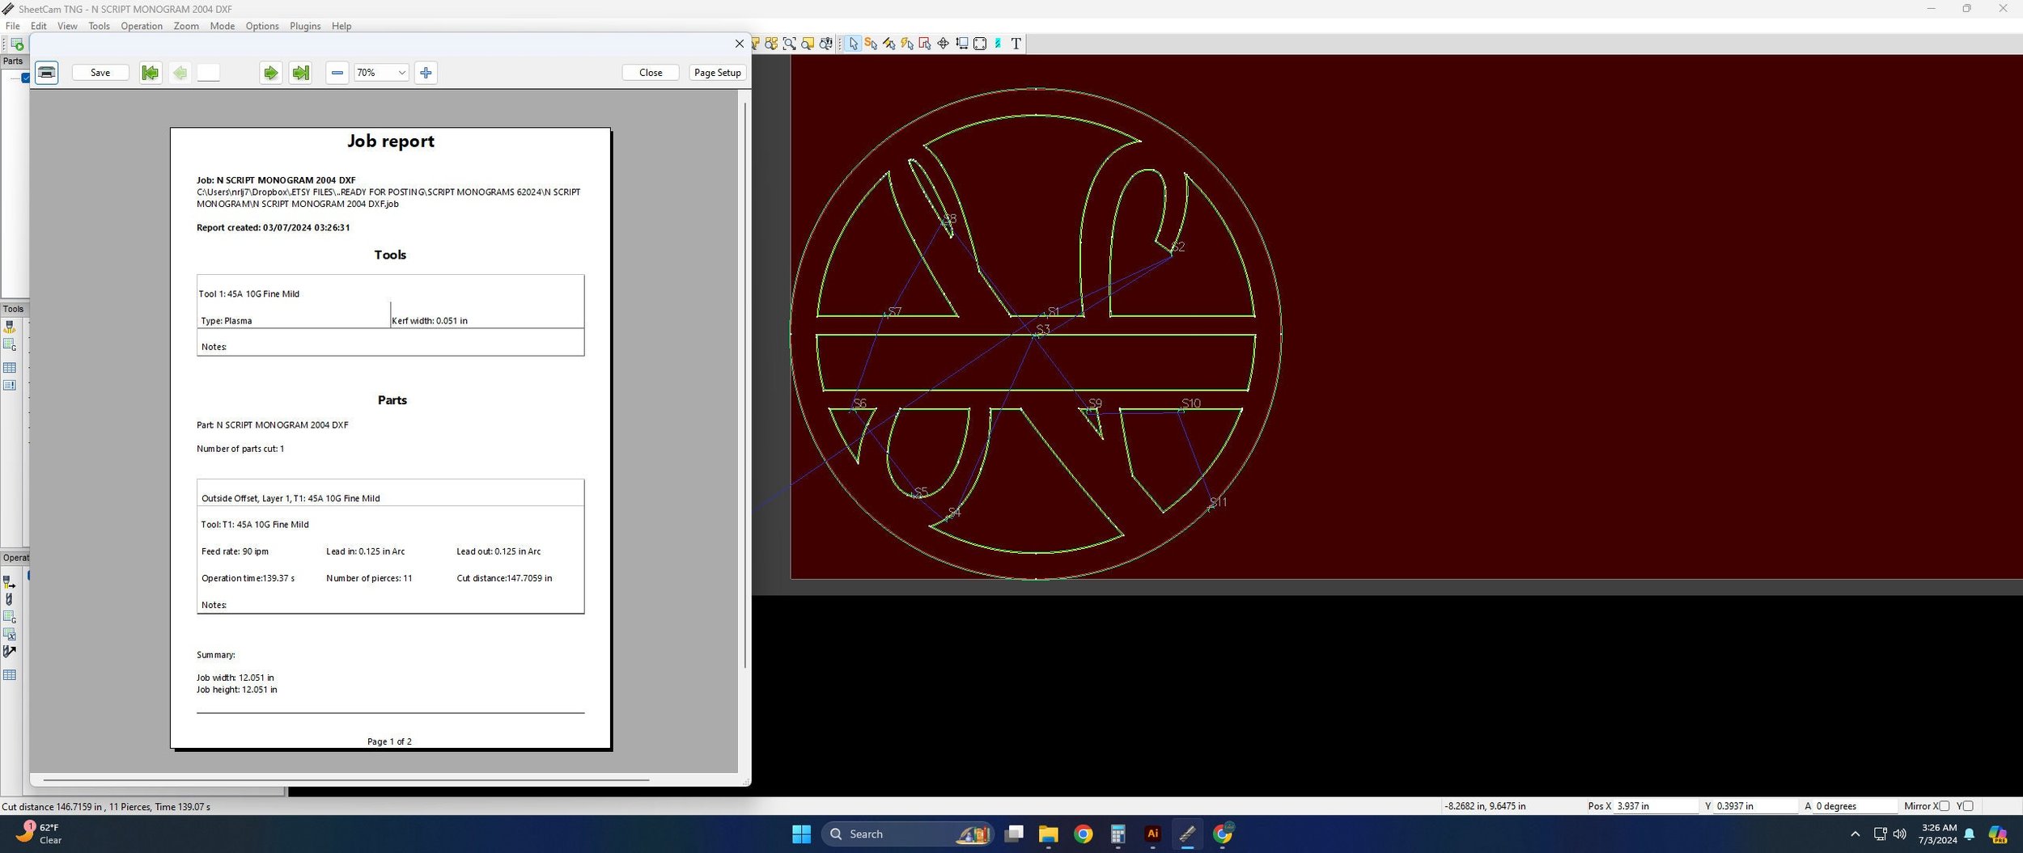Image resolution: width=2023 pixels, height=853 pixels.
Task: Select the resize part tool
Action: (x=961, y=44)
